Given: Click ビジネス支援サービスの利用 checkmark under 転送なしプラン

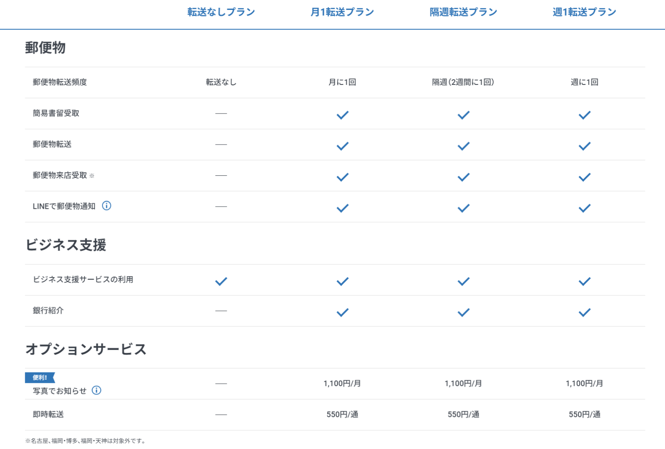Looking at the screenshot, I should (221, 281).
